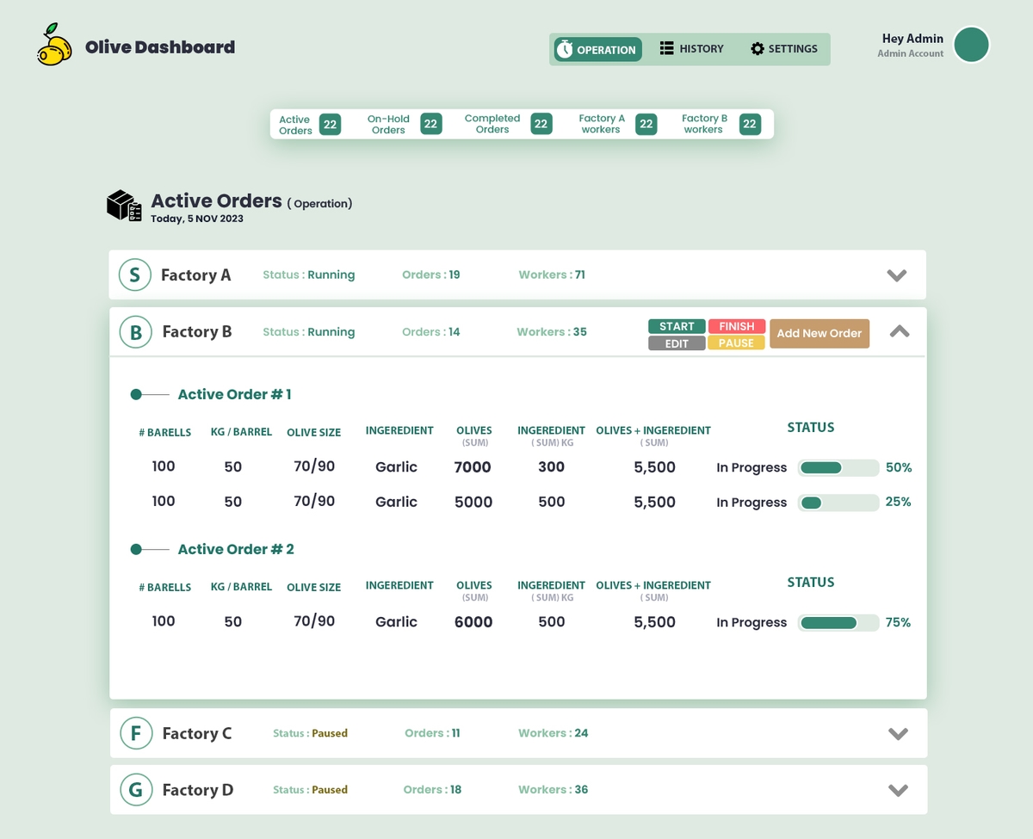Click Factory A's circled S badge
This screenshot has height=839, width=1033.
(134, 275)
